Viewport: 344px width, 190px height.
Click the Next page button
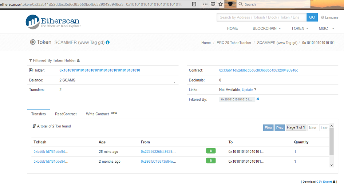tap(312, 128)
